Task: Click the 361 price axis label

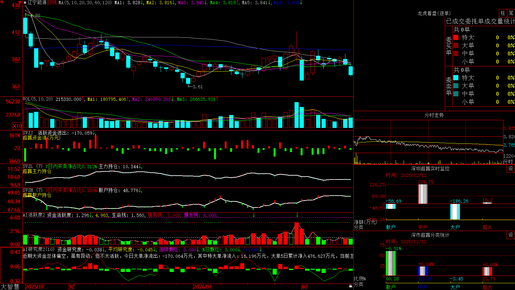Action: click(16, 86)
